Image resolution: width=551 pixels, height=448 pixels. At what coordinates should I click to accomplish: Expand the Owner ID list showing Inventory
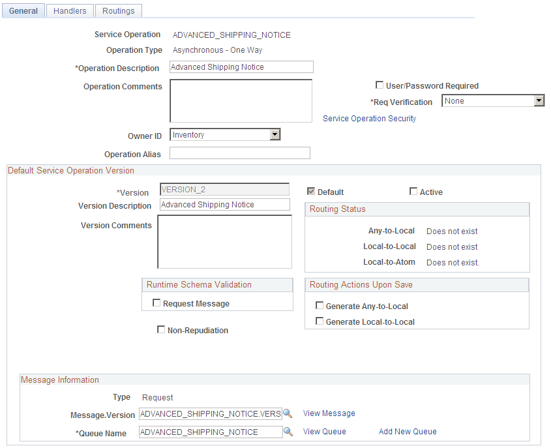[x=275, y=134]
